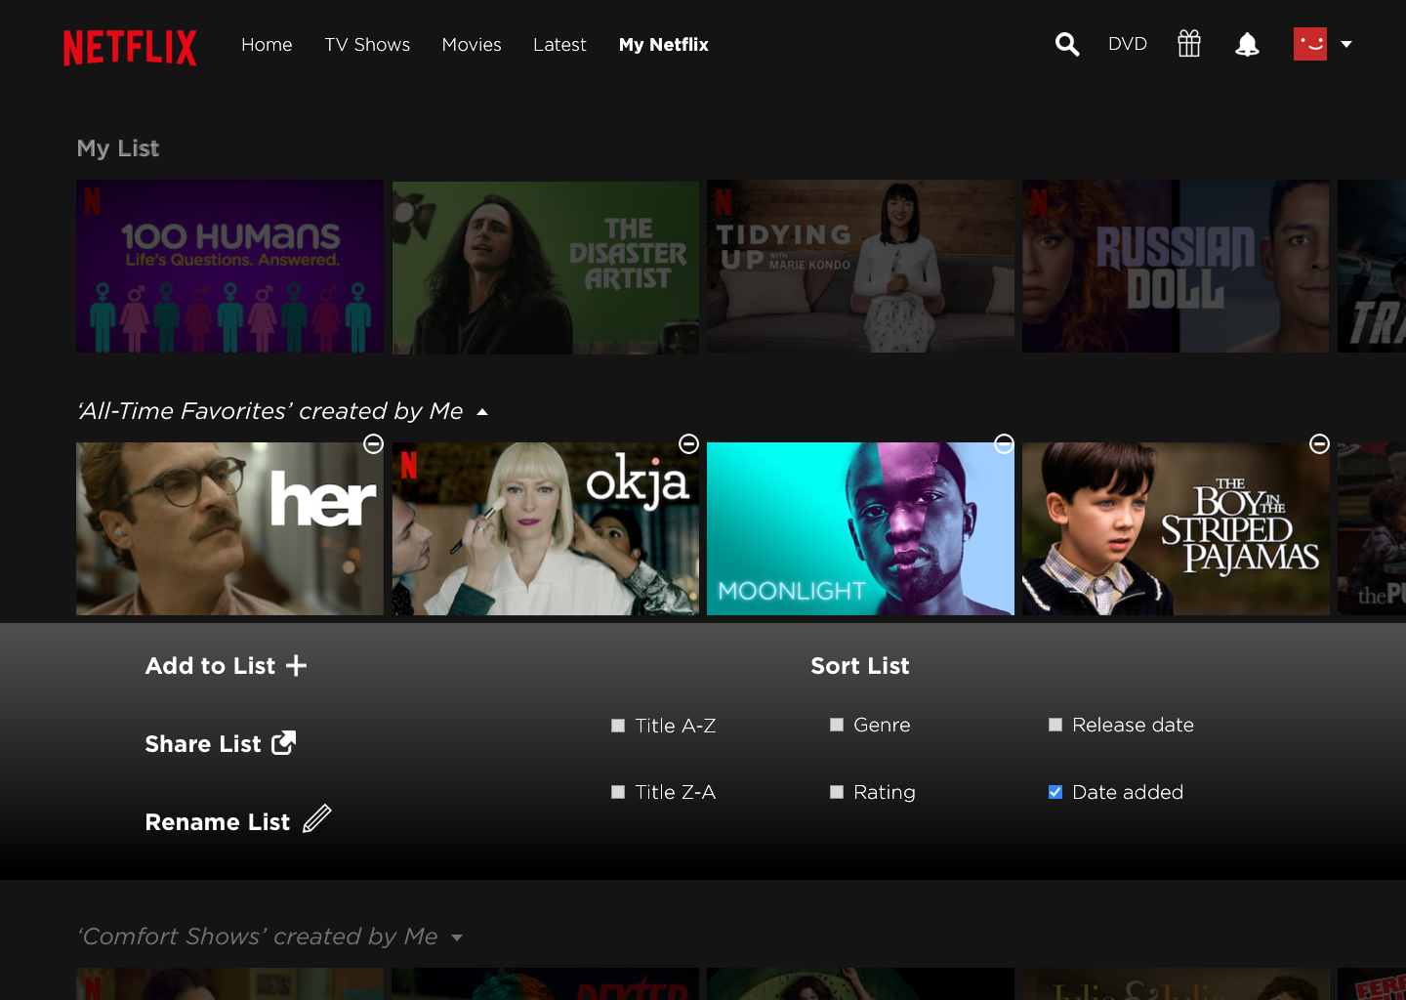The image size is (1406, 1000).
Task: Click the Release date label
Action: pyautogui.click(x=1133, y=725)
